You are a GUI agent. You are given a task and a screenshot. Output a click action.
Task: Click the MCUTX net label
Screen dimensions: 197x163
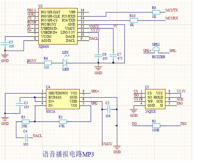pyautogui.click(x=171, y=10)
